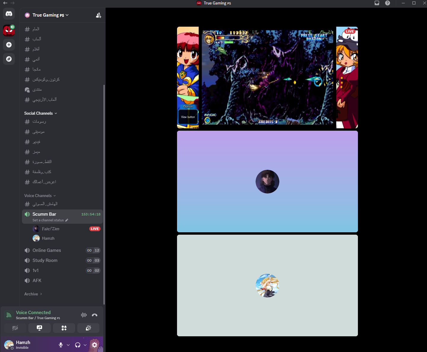This screenshot has width=427, height=352.
Task: Add a new server
Action: 9,45
